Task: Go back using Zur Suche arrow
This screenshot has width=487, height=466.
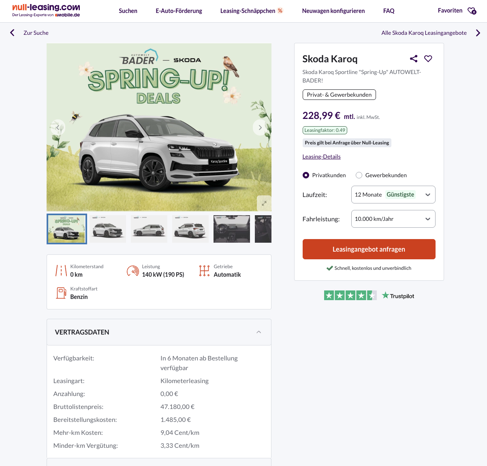Action: point(13,33)
